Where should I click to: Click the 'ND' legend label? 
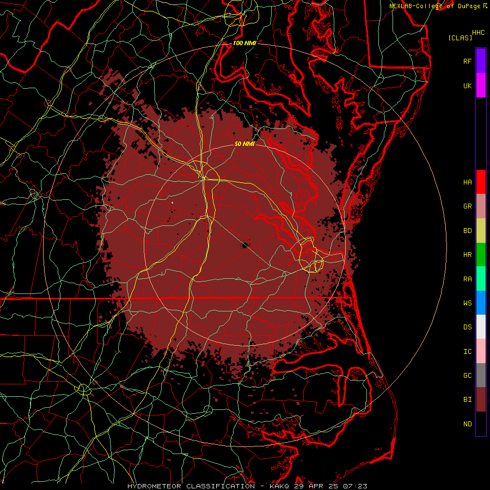pyautogui.click(x=467, y=424)
